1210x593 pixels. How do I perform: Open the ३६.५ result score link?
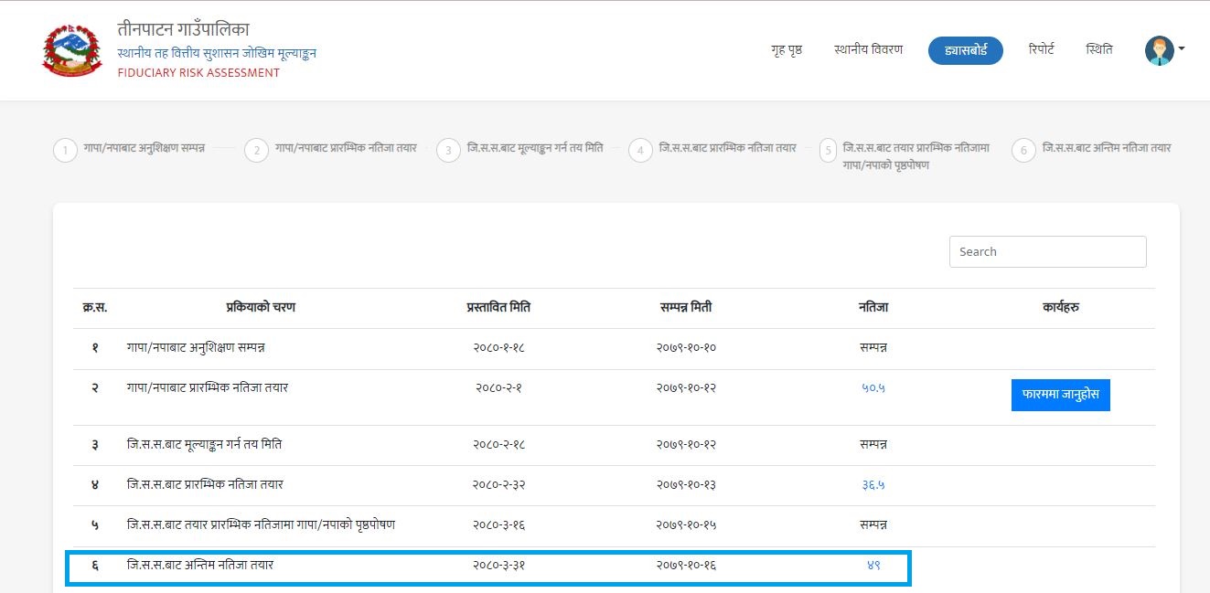(873, 485)
